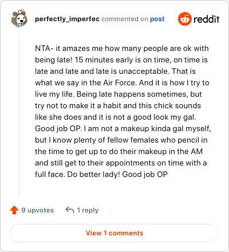229x252 pixels.
Task: Follow the blue 'post' link
Action: coord(157,19)
